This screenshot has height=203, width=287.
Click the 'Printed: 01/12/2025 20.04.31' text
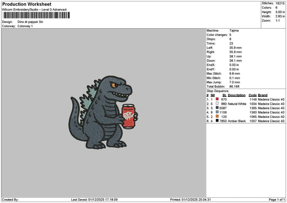click(190, 200)
